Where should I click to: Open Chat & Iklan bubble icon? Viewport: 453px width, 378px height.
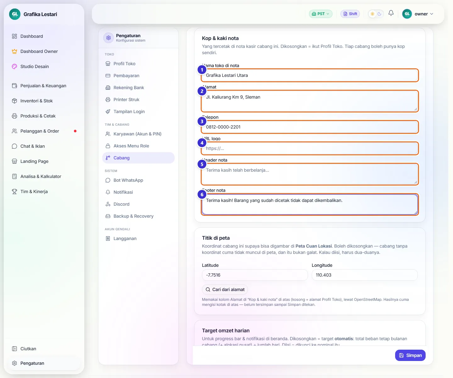click(14, 146)
